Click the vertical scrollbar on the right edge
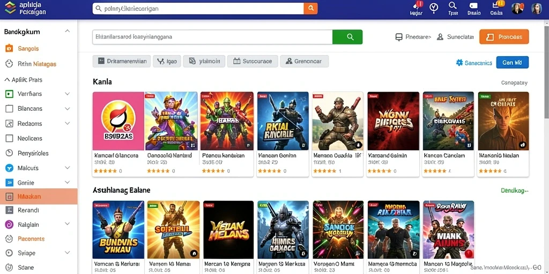Image resolution: width=549 pixels, height=274 pixels. point(546,70)
